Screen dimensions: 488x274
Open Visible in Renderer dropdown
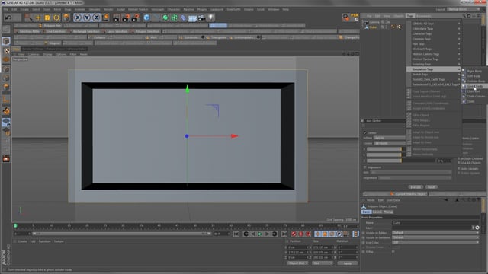point(435,237)
